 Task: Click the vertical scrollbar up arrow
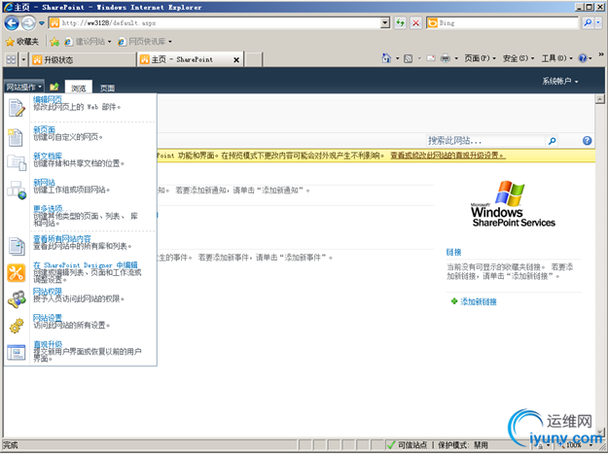tap(600, 99)
